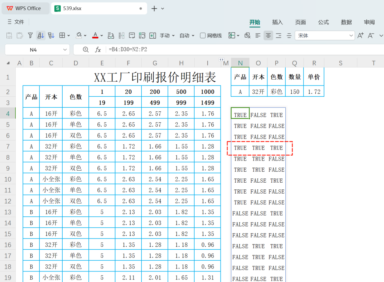Viewport: 384px width, 282px height.
Task: Click the select-all corner triangle
Action: 8,63
